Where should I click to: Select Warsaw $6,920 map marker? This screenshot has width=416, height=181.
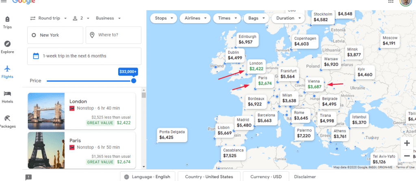(x=331, y=62)
